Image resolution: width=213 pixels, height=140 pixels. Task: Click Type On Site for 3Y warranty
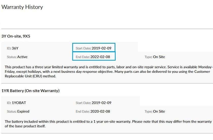(155, 57)
